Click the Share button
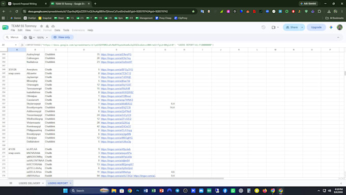346x195 pixels. point(292,27)
